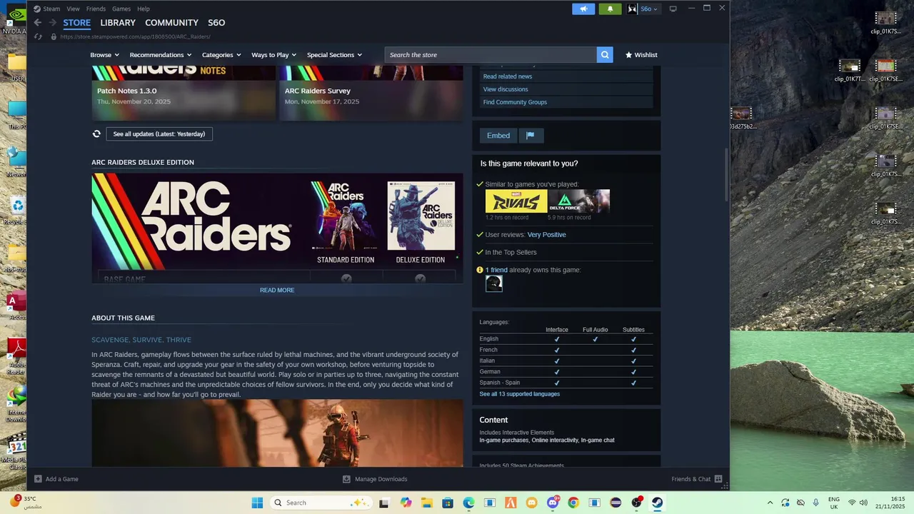This screenshot has height=514, width=914.
Task: Expand the Browse store menu
Action: (x=104, y=55)
